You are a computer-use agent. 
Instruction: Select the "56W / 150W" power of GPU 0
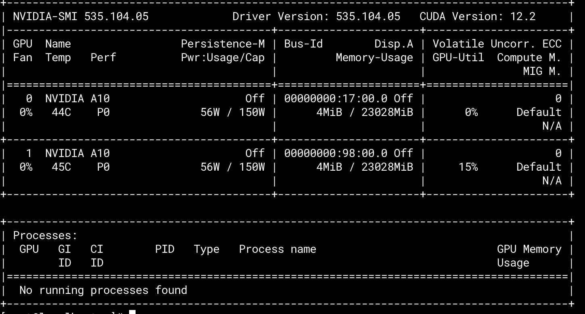(232, 112)
